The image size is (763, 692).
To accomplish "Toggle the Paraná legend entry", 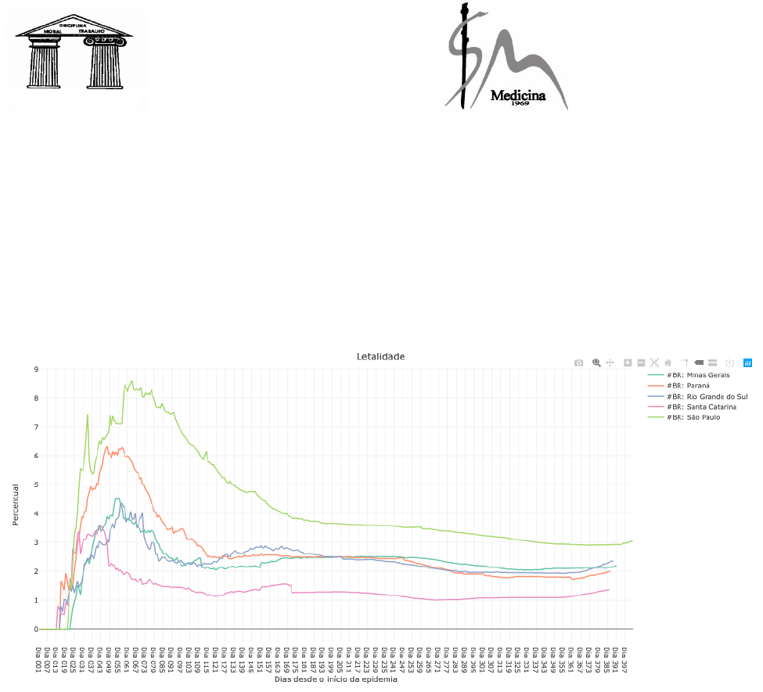I will pos(682,386).
